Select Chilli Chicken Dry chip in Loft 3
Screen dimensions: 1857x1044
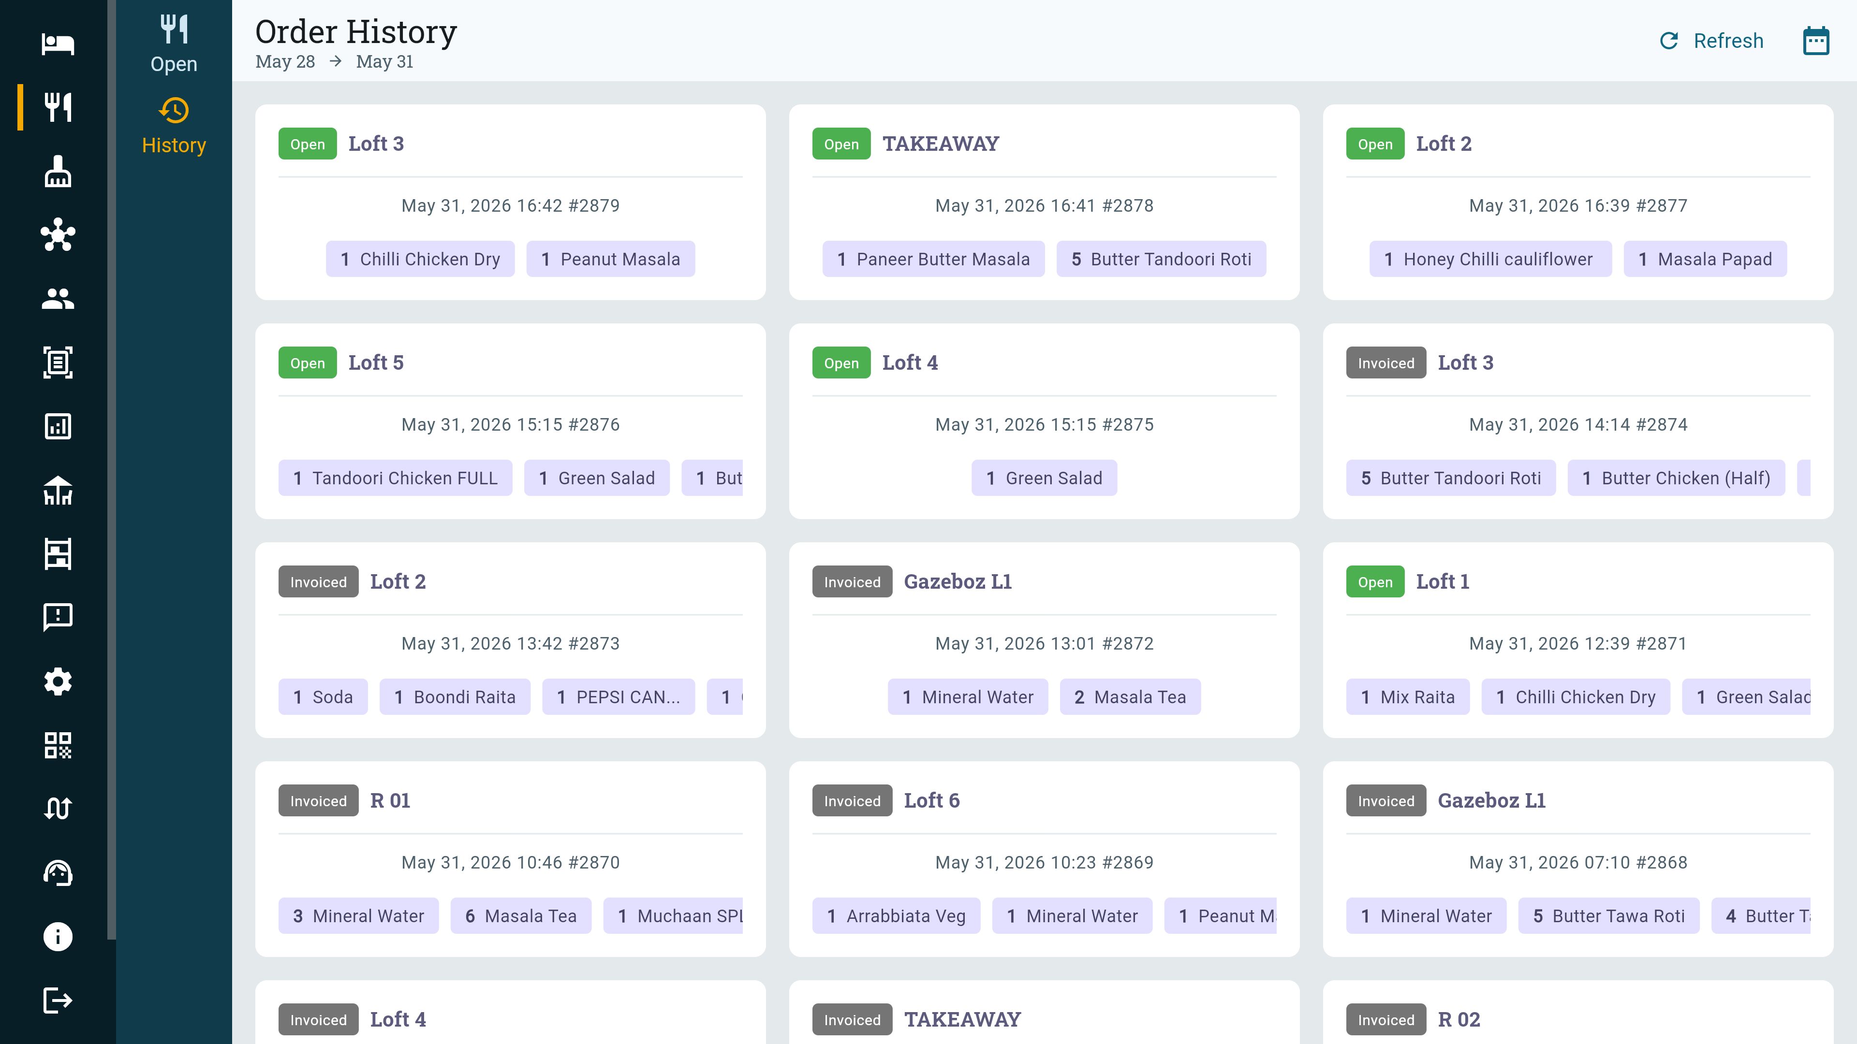coord(420,260)
